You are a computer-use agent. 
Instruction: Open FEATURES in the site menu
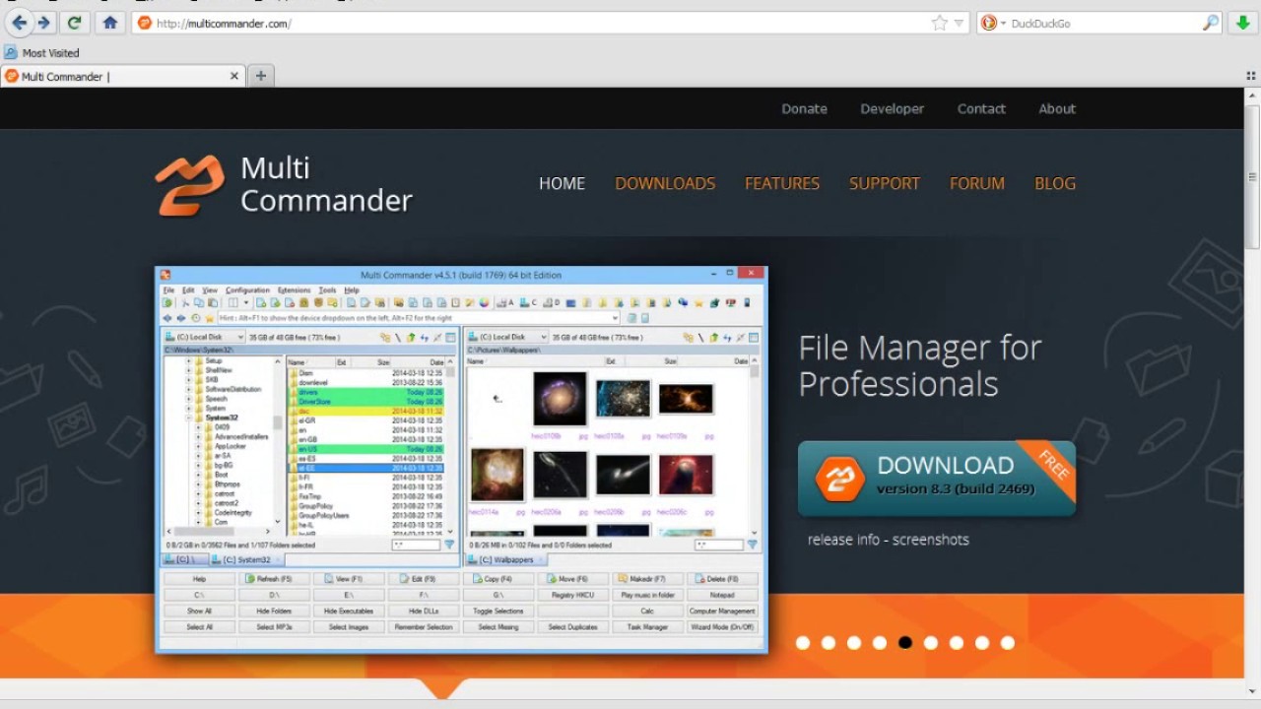[x=782, y=183]
